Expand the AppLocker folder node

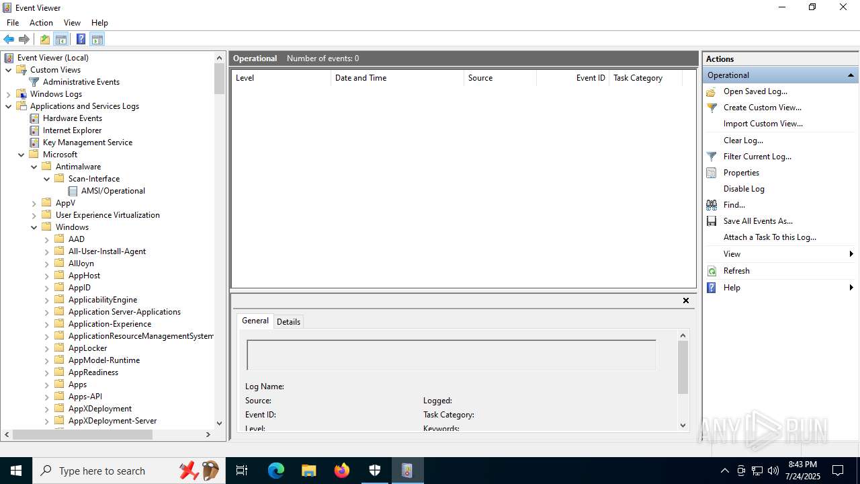point(47,348)
